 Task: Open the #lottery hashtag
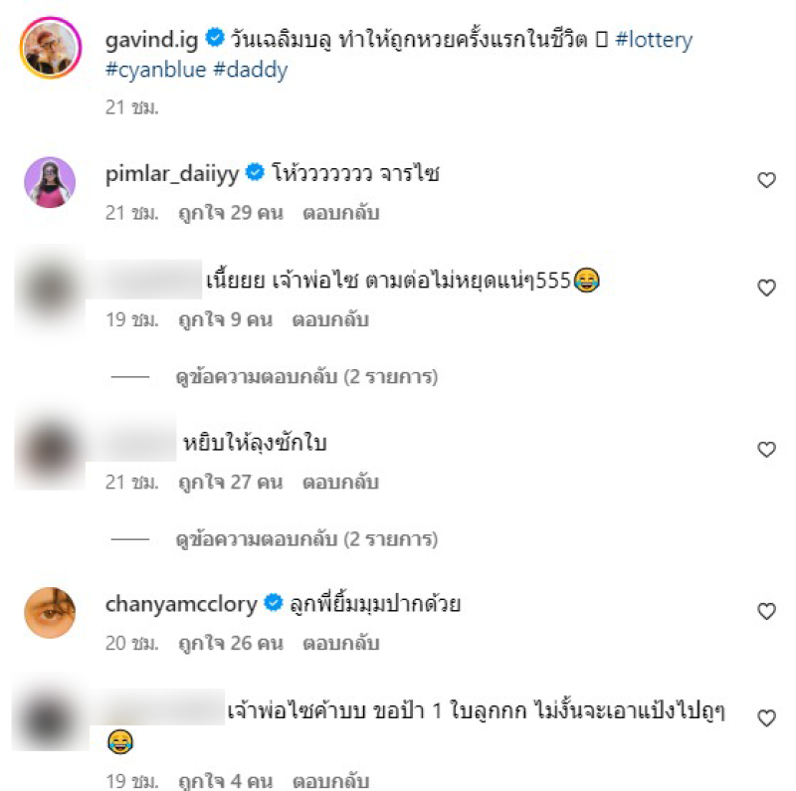pos(654,40)
